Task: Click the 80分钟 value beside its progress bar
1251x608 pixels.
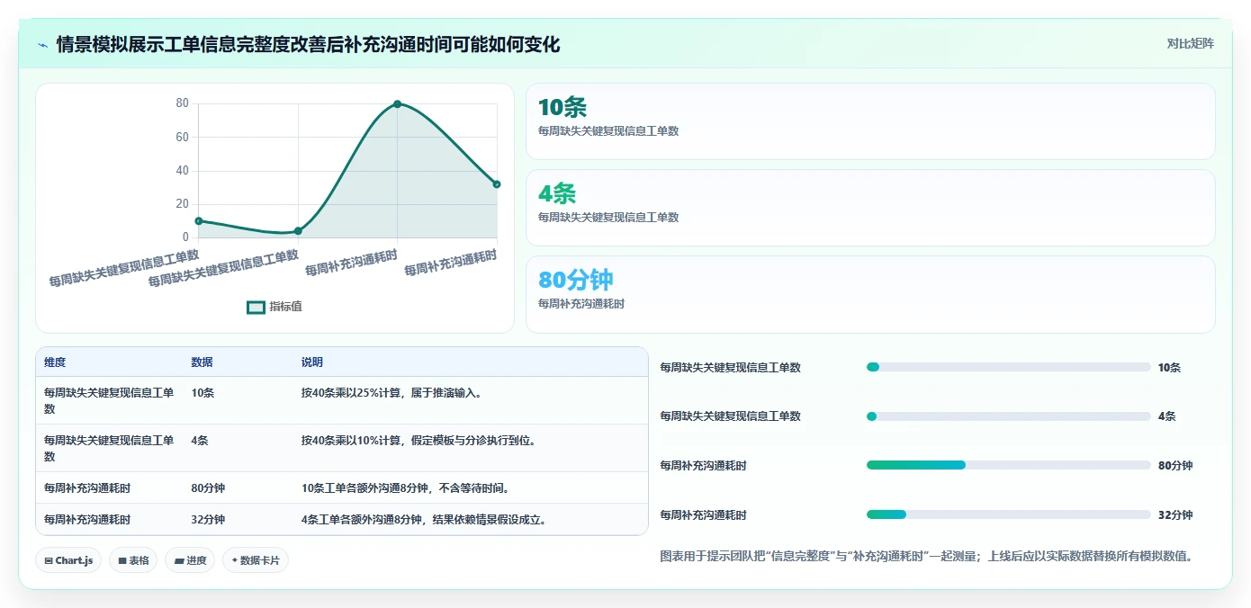Action: (1175, 466)
